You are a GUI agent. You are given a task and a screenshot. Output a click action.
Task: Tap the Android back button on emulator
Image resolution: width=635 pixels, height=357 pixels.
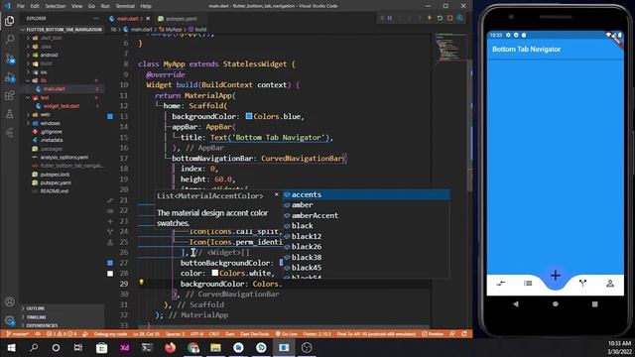(516, 304)
